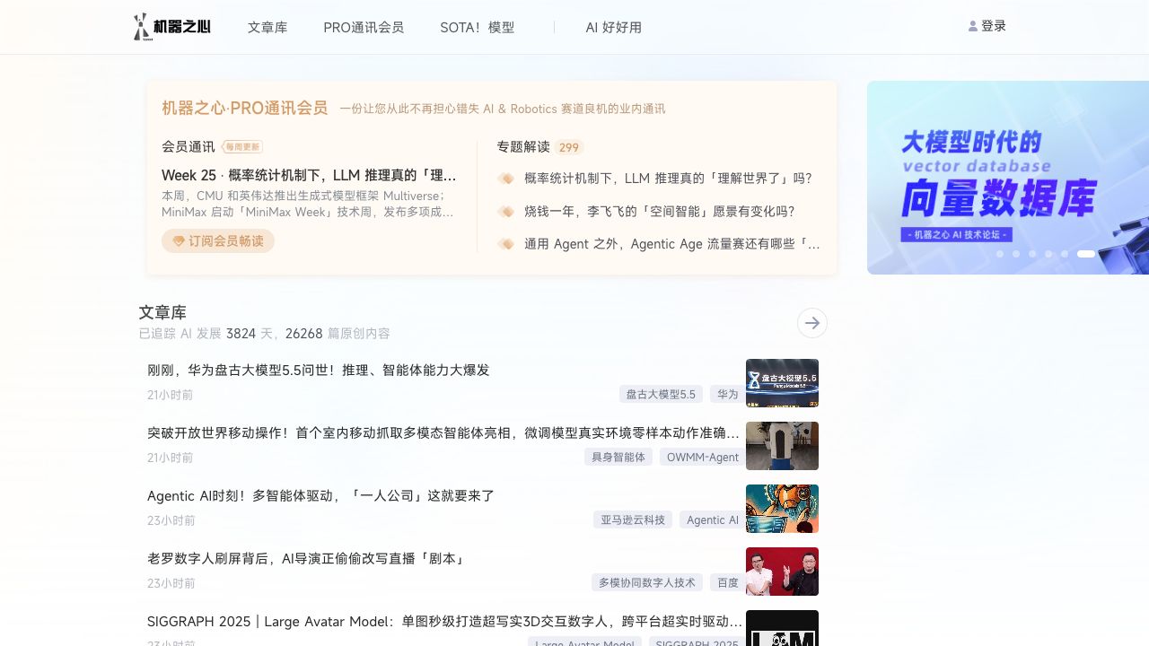
Task: Select the first carousel dot indicator
Action: click(x=1000, y=254)
